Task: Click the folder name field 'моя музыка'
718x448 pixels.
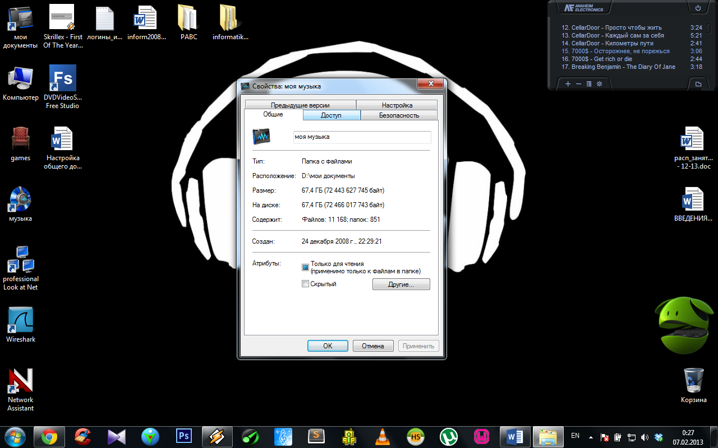Action: coord(362,137)
